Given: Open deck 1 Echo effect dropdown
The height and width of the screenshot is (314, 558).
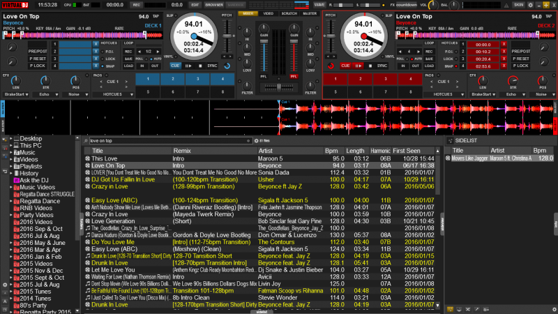Looking at the screenshot, I should [x=45, y=94].
